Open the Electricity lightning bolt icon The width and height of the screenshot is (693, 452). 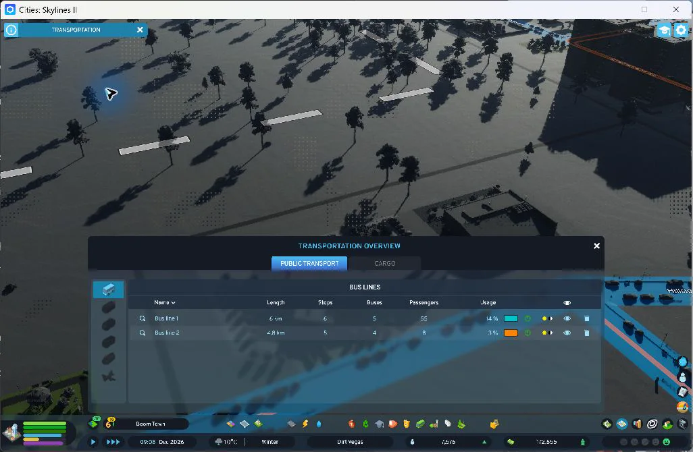pyautogui.click(x=305, y=424)
